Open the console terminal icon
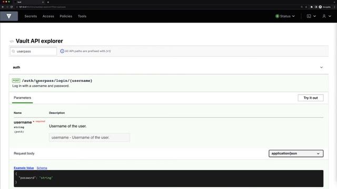This screenshot has height=189, width=337. pyautogui.click(x=309, y=16)
